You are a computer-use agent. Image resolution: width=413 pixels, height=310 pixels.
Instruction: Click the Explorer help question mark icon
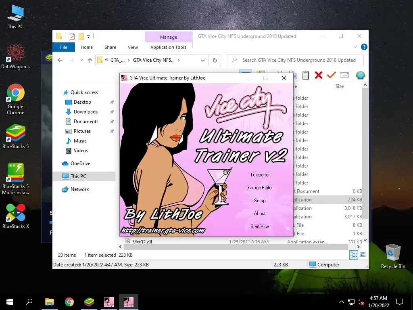coord(364,47)
